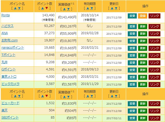Sort ポイント数 ascending in the top header

coord(43,8)
